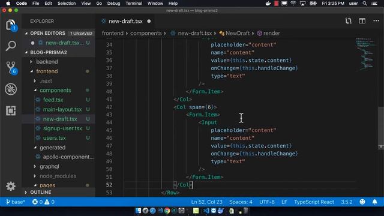Open the View menu
Screen dimensions: 384x216
point(86,4)
